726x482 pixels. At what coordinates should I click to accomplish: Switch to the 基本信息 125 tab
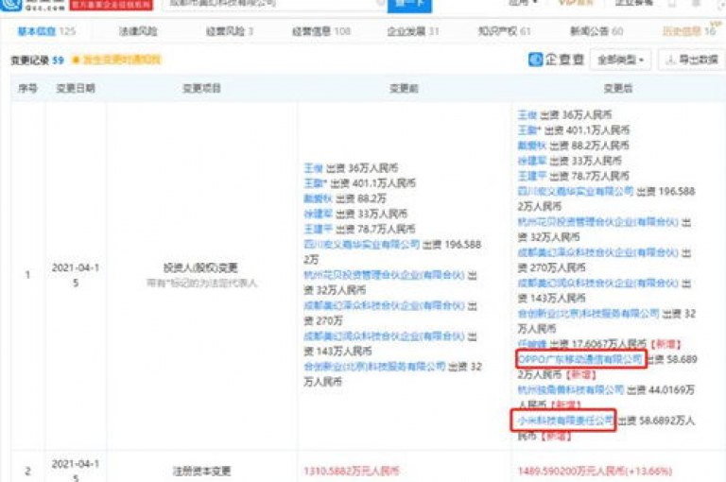[46, 31]
